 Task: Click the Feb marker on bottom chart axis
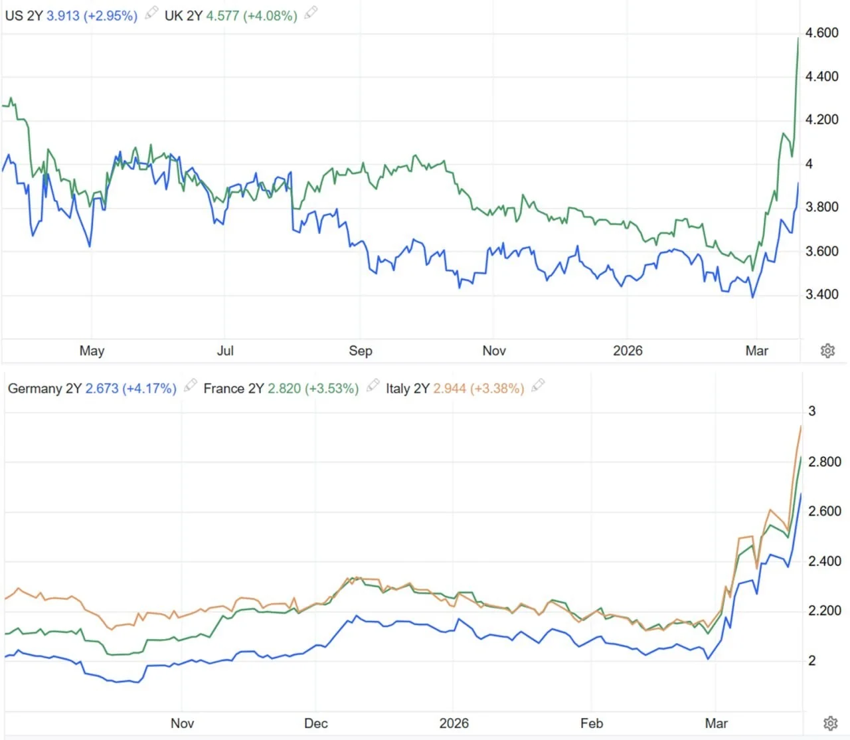tap(592, 723)
